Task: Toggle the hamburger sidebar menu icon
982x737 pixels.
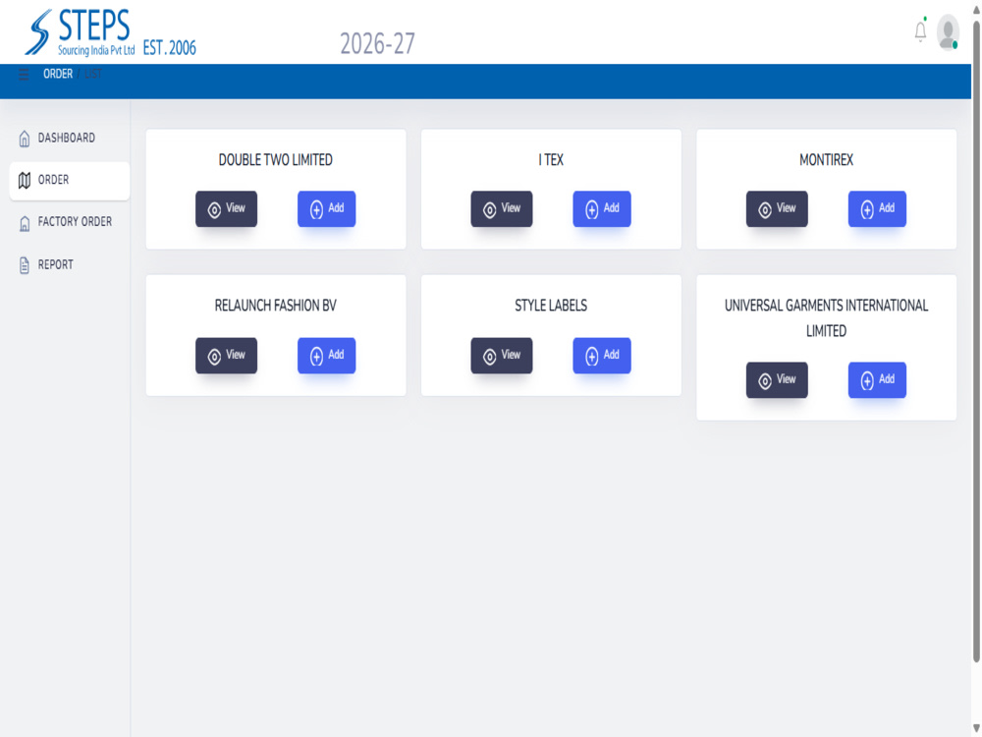Action: (x=24, y=75)
